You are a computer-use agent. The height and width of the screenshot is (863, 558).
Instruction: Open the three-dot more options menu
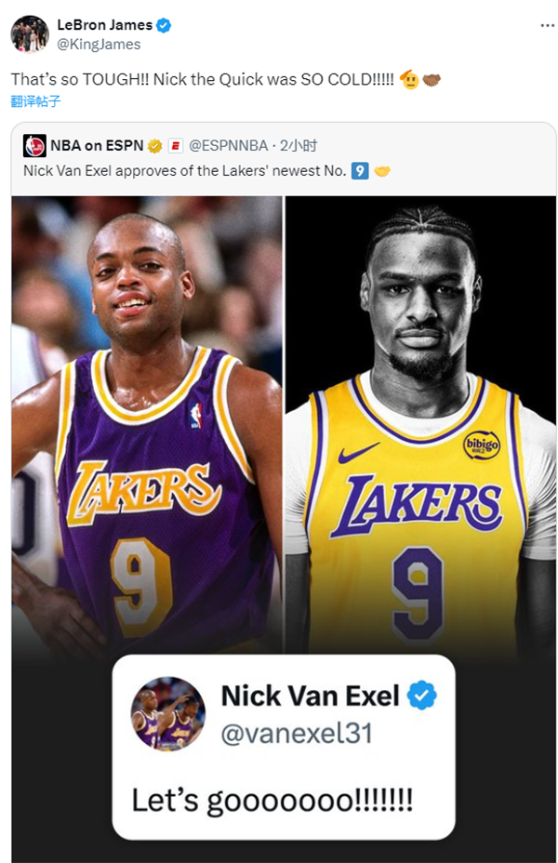[x=547, y=25]
